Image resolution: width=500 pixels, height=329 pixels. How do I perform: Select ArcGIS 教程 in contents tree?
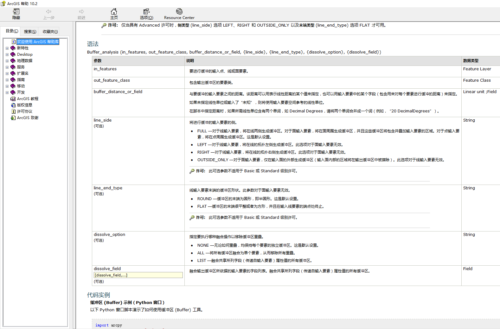tap(28, 99)
